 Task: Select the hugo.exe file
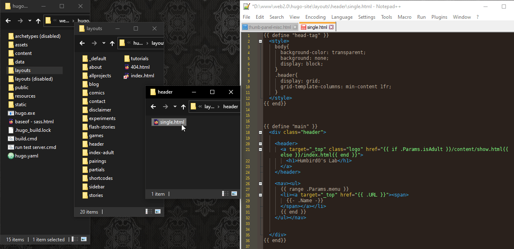pos(24,113)
